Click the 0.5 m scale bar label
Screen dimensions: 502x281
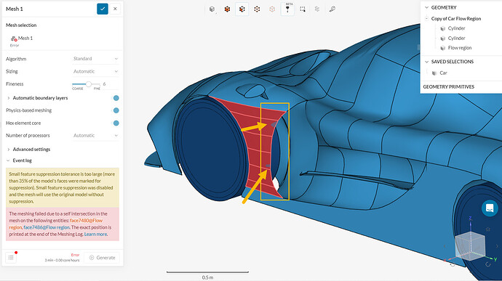click(207, 277)
